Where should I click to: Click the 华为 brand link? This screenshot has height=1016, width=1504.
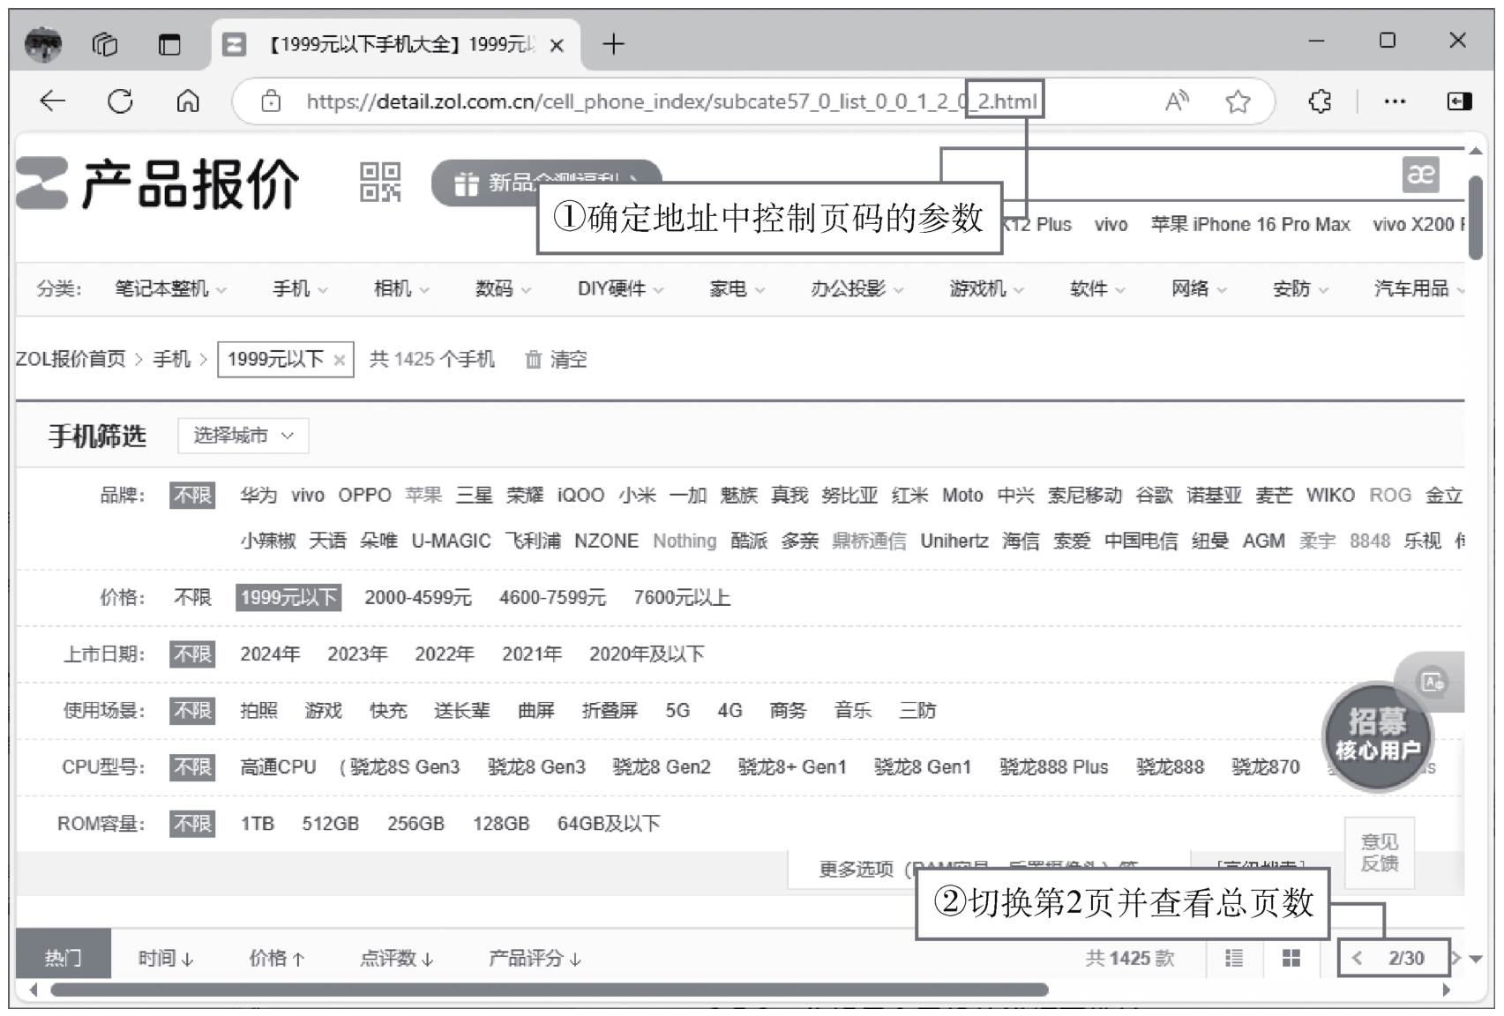pos(258,496)
